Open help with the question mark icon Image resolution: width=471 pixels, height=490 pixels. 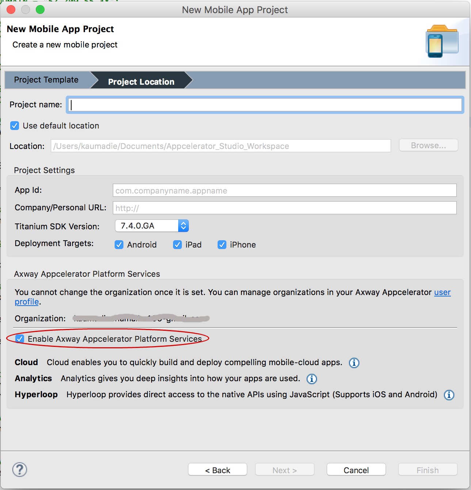pyautogui.click(x=20, y=470)
